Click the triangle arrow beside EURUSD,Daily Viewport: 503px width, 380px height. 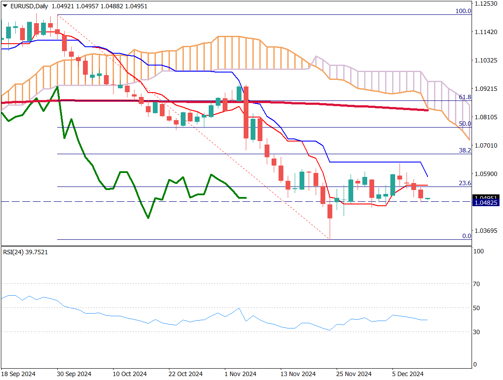point(5,7)
